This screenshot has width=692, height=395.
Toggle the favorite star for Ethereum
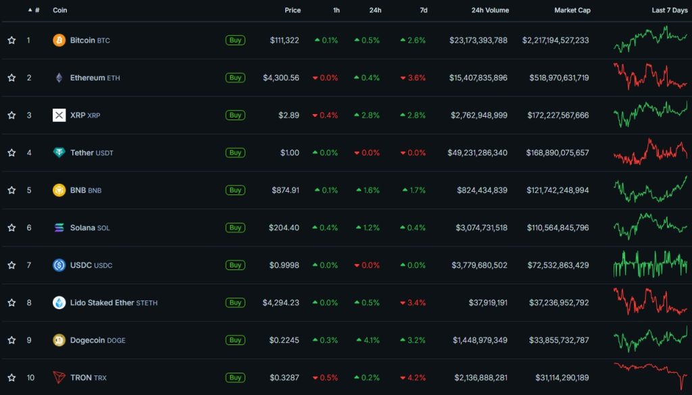pos(11,78)
